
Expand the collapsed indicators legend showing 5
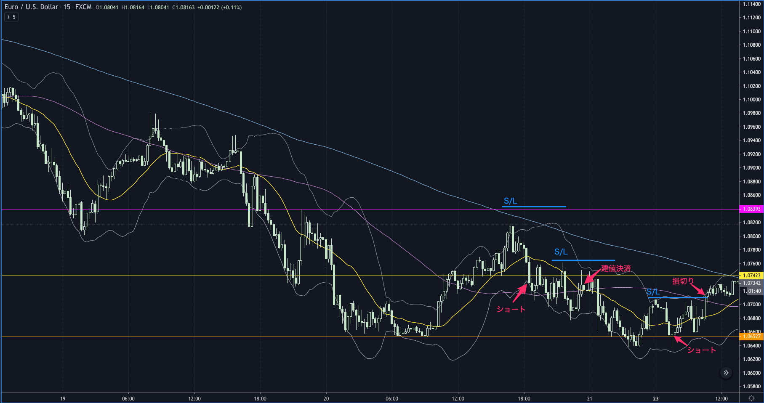pyautogui.click(x=11, y=17)
